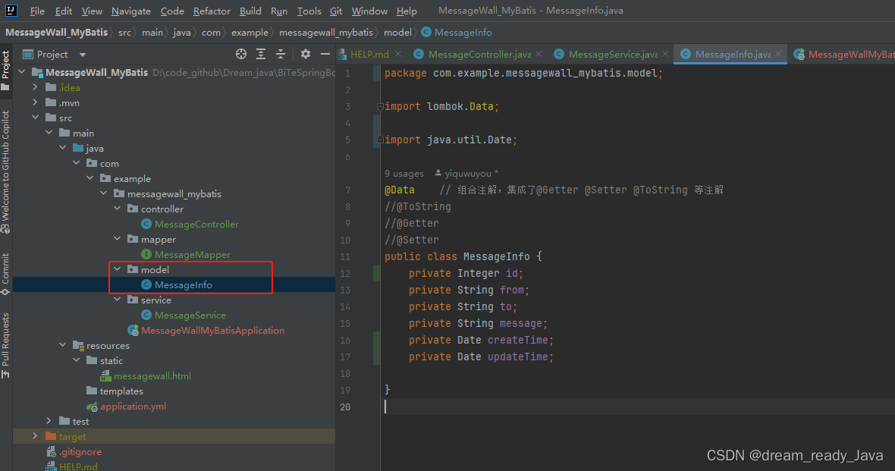Select application.yml file in tree
The width and height of the screenshot is (895, 471).
[x=126, y=407]
